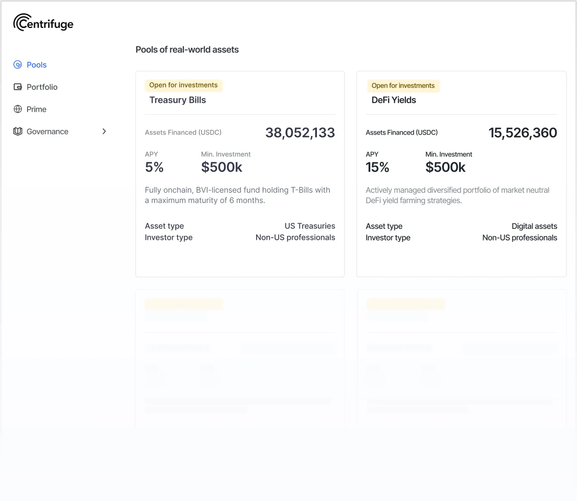Screen dimensions: 577x501
Task: Click the Portfolio wallet icon
Action: [x=18, y=87]
